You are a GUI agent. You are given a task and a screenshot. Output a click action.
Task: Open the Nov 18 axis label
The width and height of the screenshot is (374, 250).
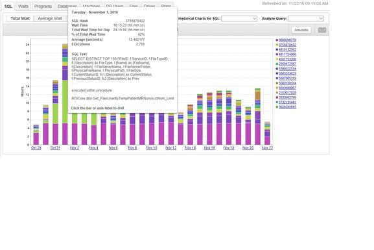pyautogui.click(x=229, y=148)
